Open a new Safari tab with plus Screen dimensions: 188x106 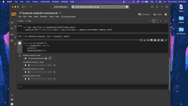pos(162,7)
